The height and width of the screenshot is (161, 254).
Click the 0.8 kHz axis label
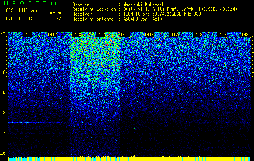point(3,113)
